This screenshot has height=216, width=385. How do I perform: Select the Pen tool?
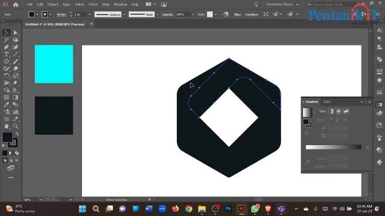pos(7,47)
